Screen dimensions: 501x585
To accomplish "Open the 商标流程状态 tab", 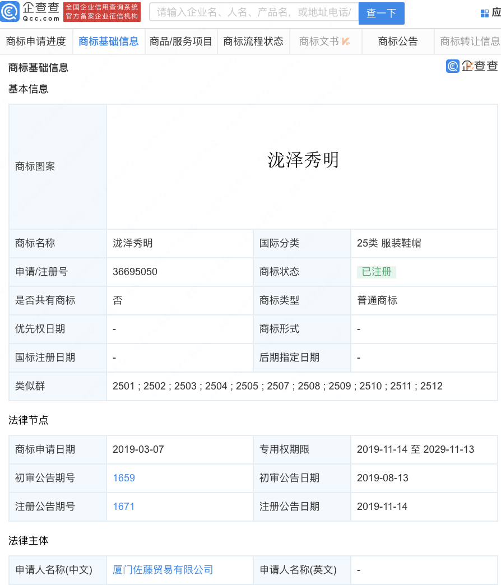I will tap(253, 41).
